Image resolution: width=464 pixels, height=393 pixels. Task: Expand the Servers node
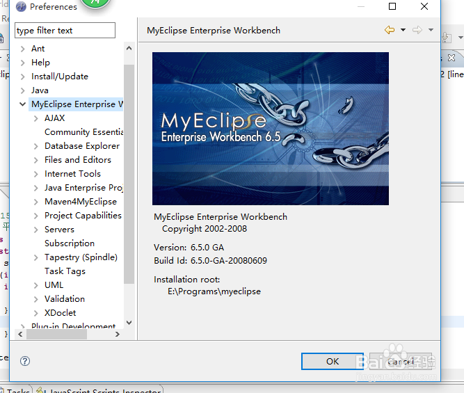(35, 230)
